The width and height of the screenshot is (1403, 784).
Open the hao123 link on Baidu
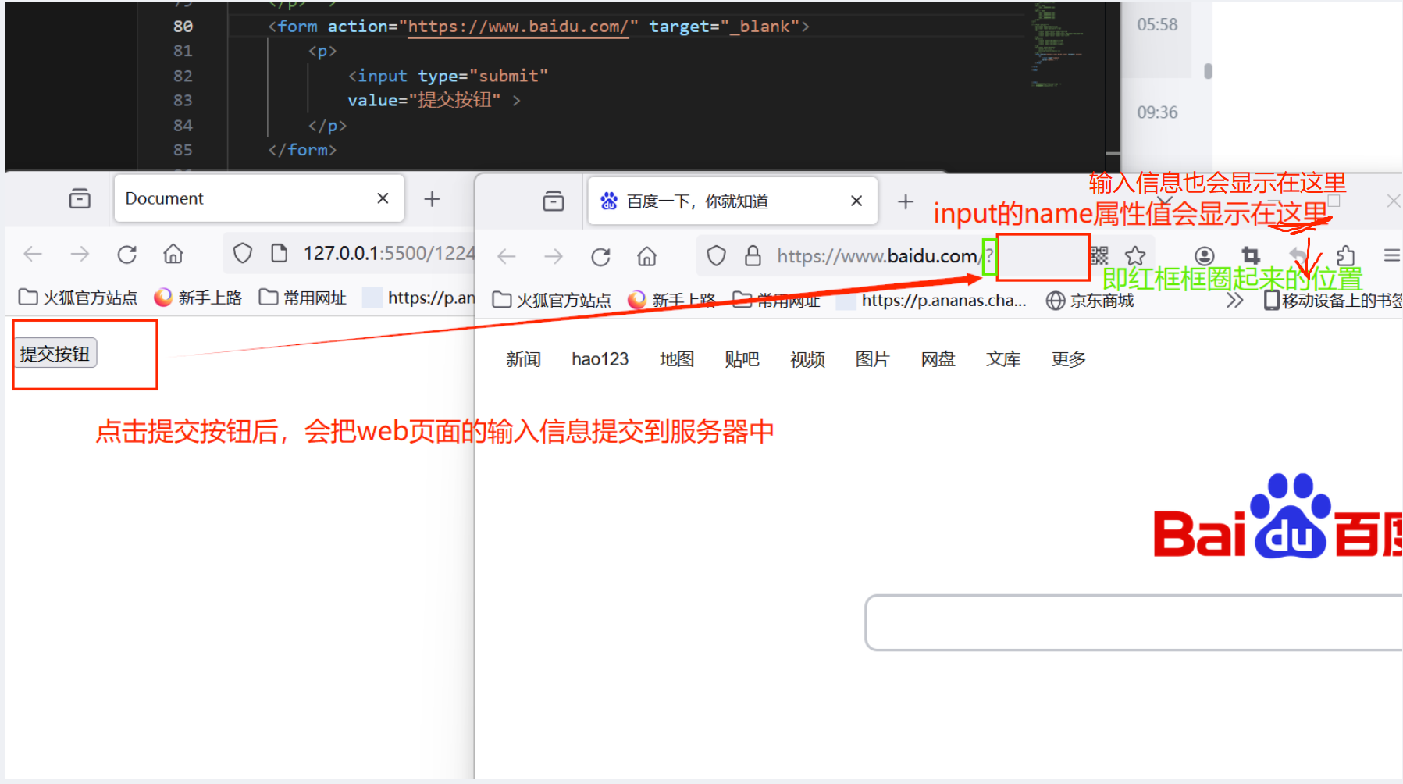pyautogui.click(x=600, y=359)
